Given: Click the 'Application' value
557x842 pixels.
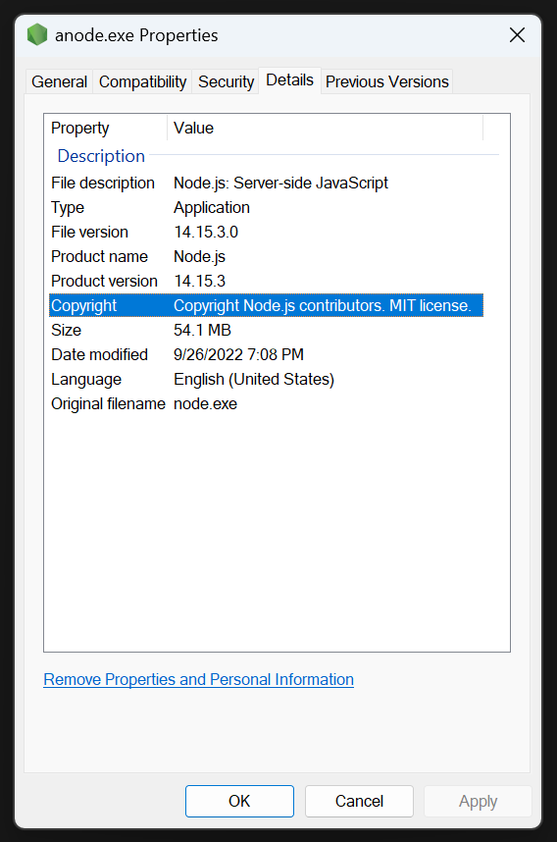Looking at the screenshot, I should pos(212,208).
